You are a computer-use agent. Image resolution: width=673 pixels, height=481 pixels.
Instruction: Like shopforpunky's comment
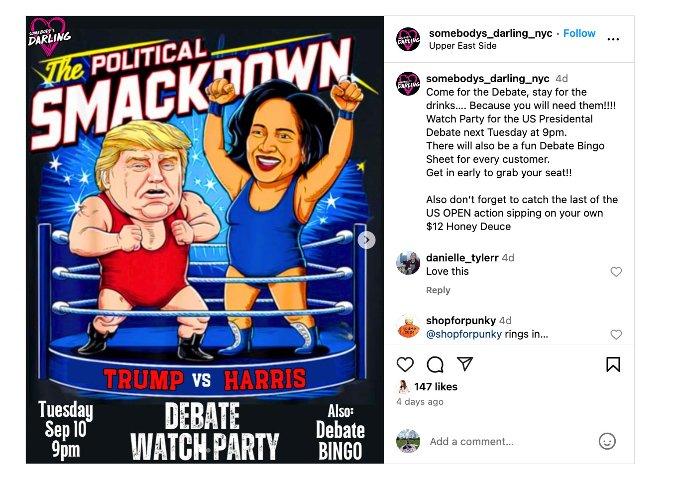pos(616,335)
